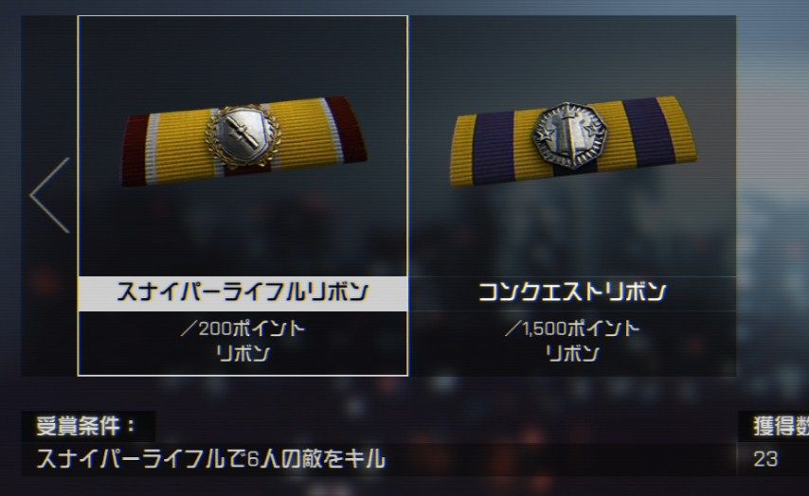Viewport: 809px width, 496px height.
Task: Choose the コンクエストリボン title label
Action: click(572, 292)
